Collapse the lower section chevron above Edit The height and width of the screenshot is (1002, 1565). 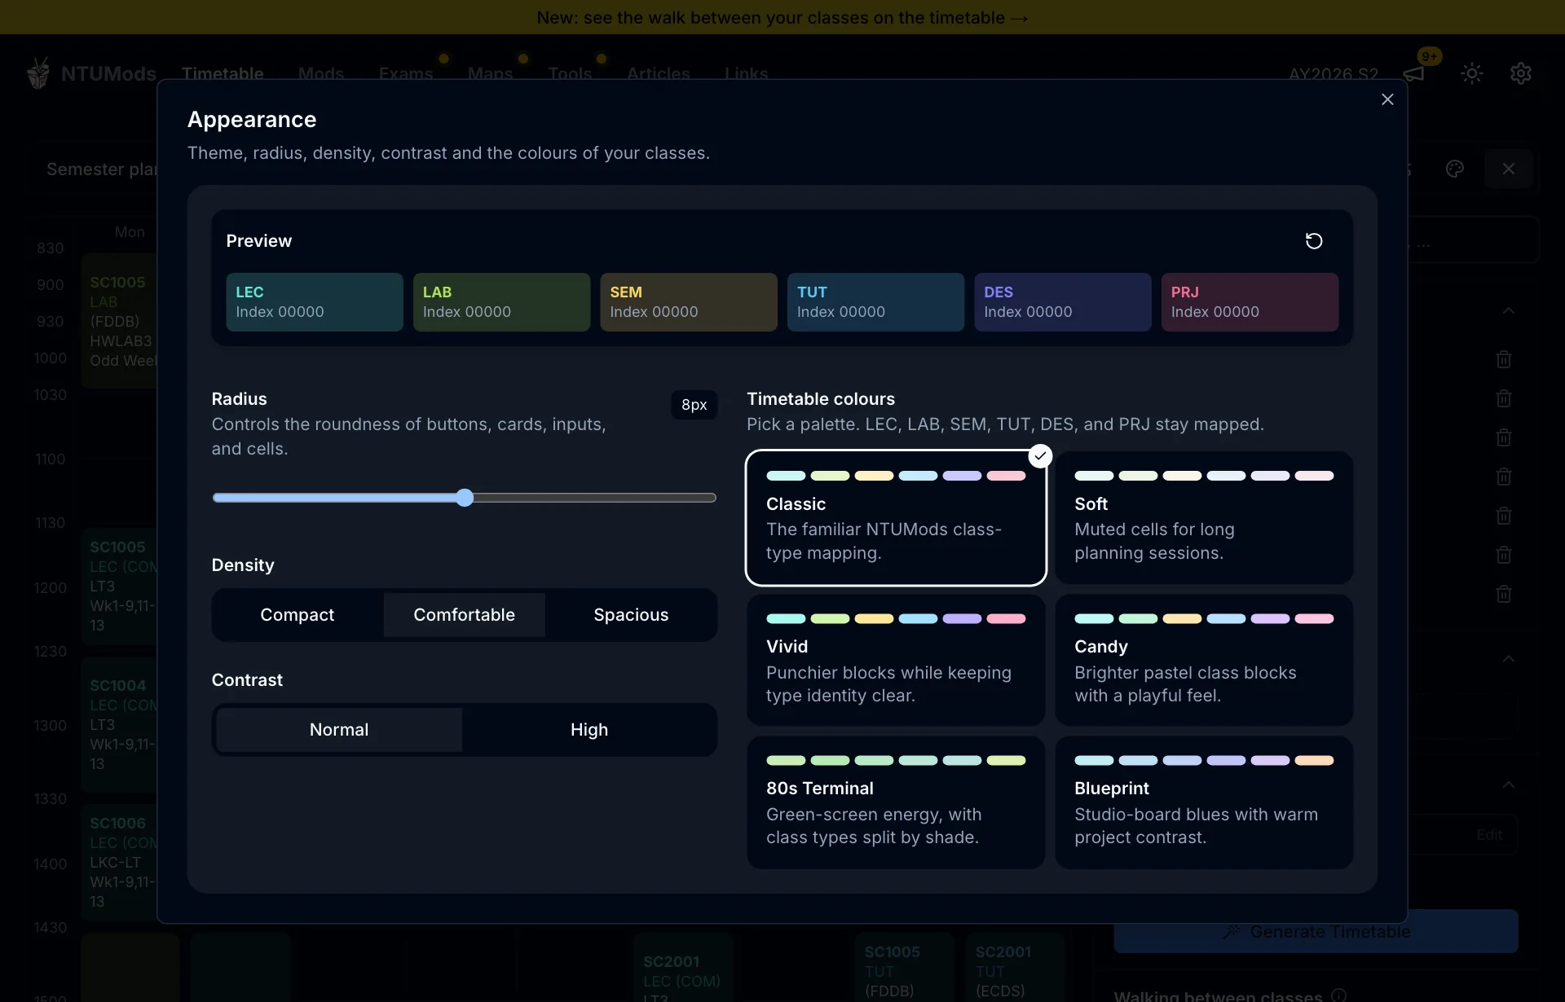click(x=1509, y=784)
